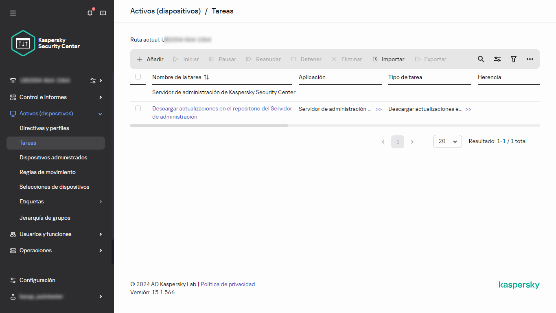Select all tasks with the header checkbox
Viewport: 556px width, 313px height.
[138, 76]
